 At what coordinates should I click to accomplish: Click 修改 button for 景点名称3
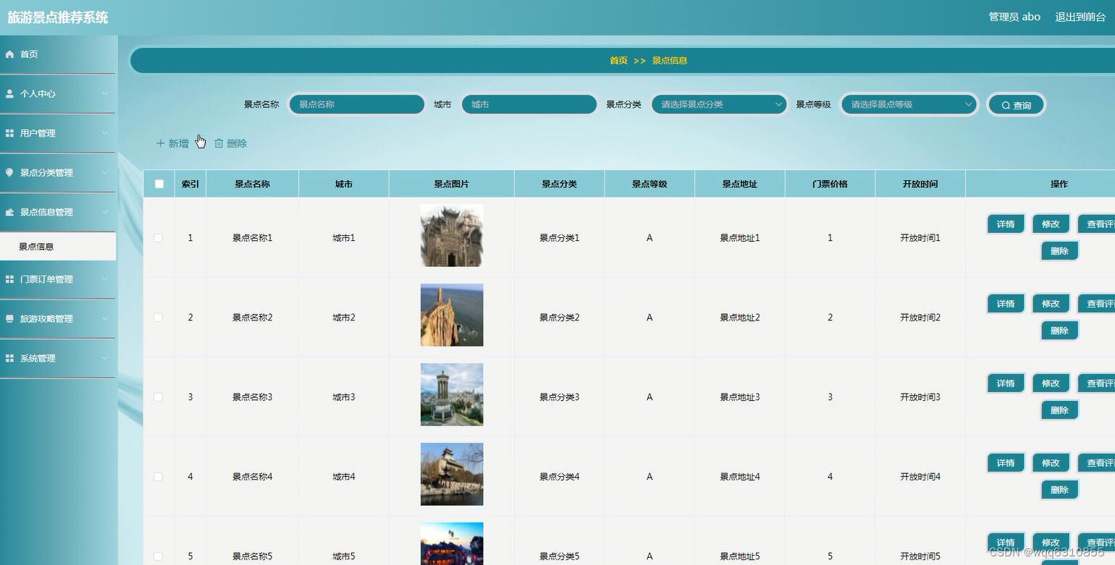coord(1051,383)
